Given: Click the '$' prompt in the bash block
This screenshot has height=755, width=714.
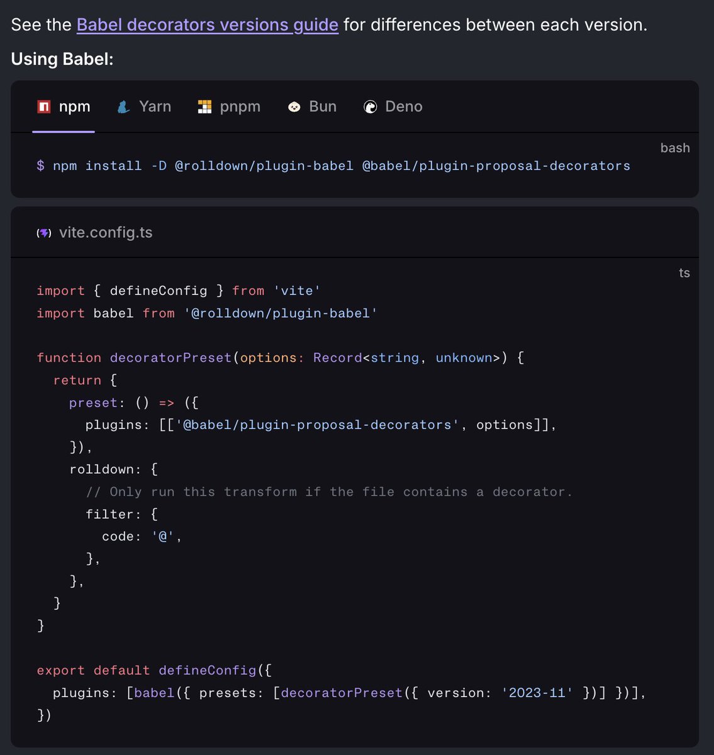Looking at the screenshot, I should (x=40, y=165).
